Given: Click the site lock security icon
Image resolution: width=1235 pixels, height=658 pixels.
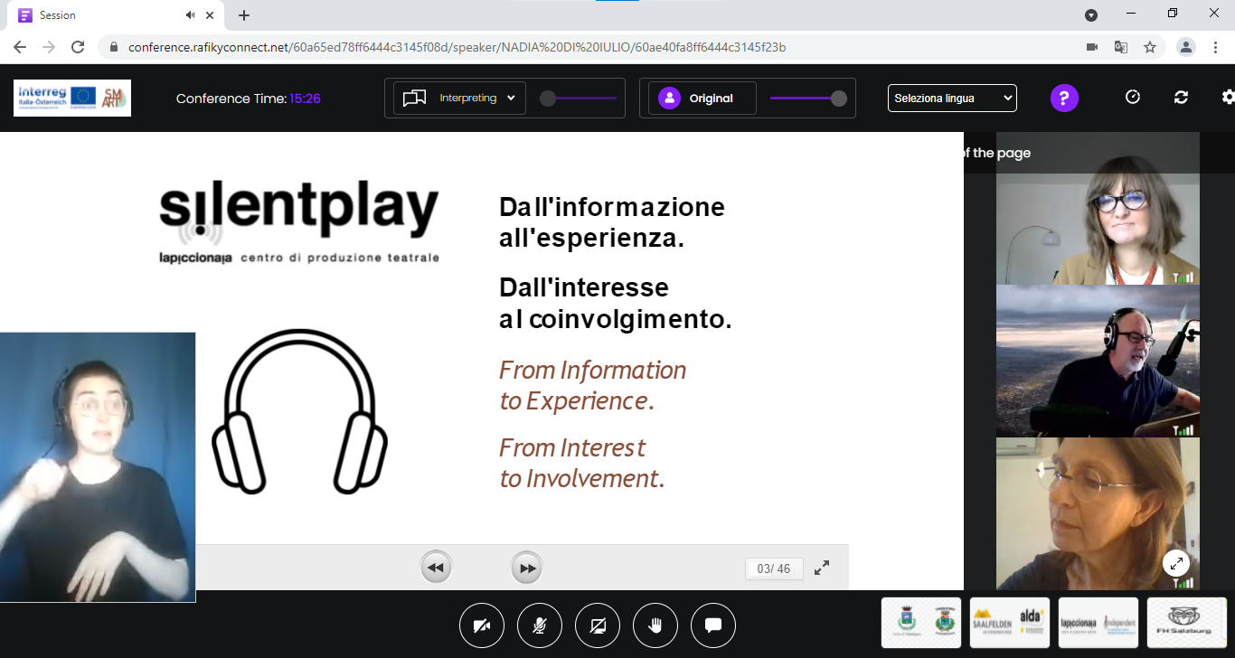Looking at the screenshot, I should tap(114, 47).
